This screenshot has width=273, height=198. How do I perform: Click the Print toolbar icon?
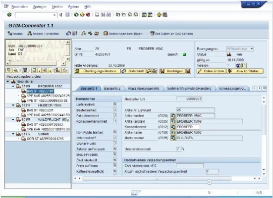click(x=97, y=15)
